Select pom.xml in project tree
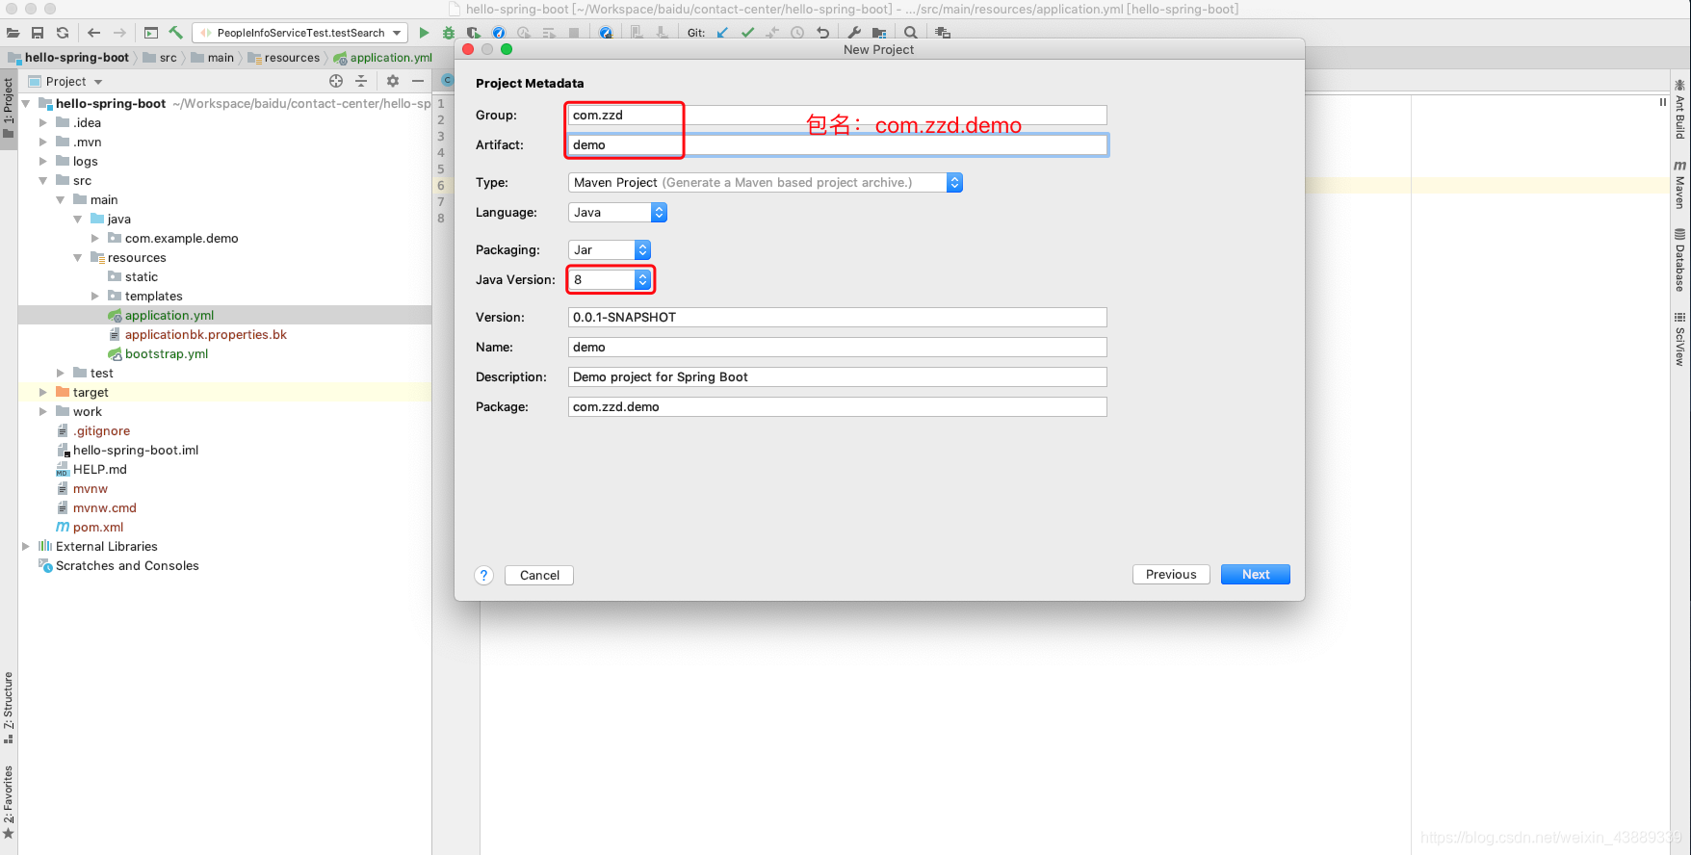Viewport: 1691px width, 855px height. 98,527
